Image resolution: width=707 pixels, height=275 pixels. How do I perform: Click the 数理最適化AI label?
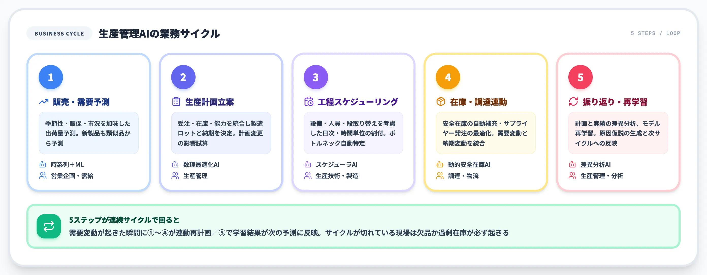tap(201, 164)
